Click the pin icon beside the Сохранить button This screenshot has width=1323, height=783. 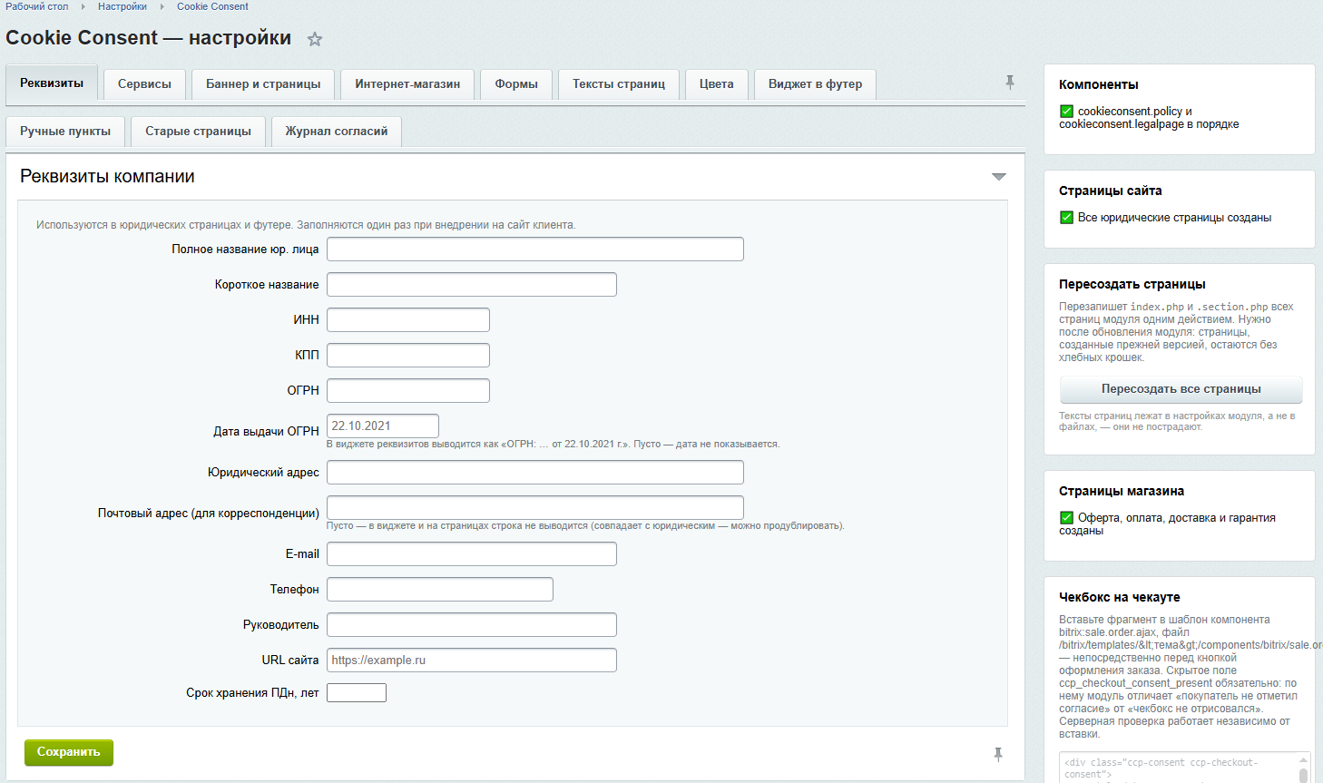point(998,754)
